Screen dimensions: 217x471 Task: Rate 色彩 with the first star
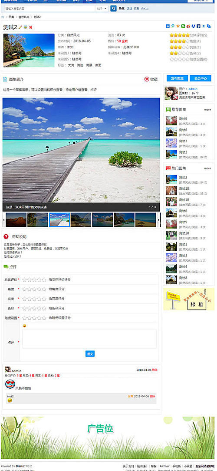(25, 308)
